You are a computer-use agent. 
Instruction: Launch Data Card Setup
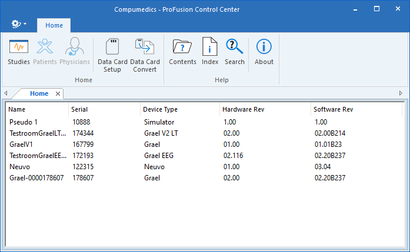pos(112,55)
